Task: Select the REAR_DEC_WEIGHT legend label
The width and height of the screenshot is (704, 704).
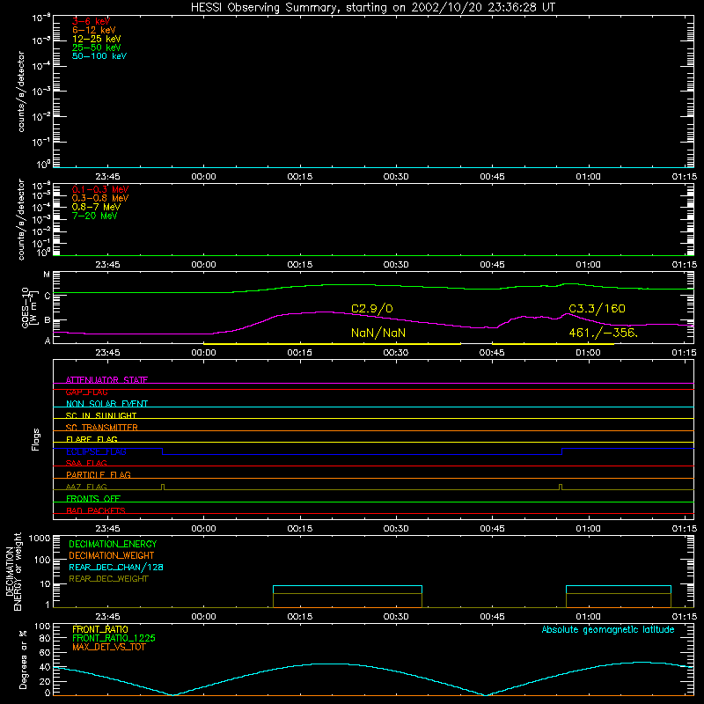Action: click(x=108, y=579)
